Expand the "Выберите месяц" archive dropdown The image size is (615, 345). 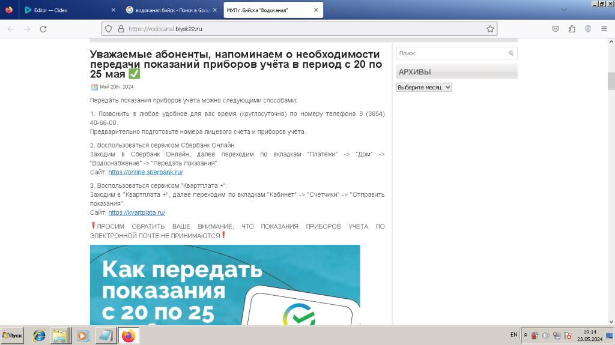point(424,87)
